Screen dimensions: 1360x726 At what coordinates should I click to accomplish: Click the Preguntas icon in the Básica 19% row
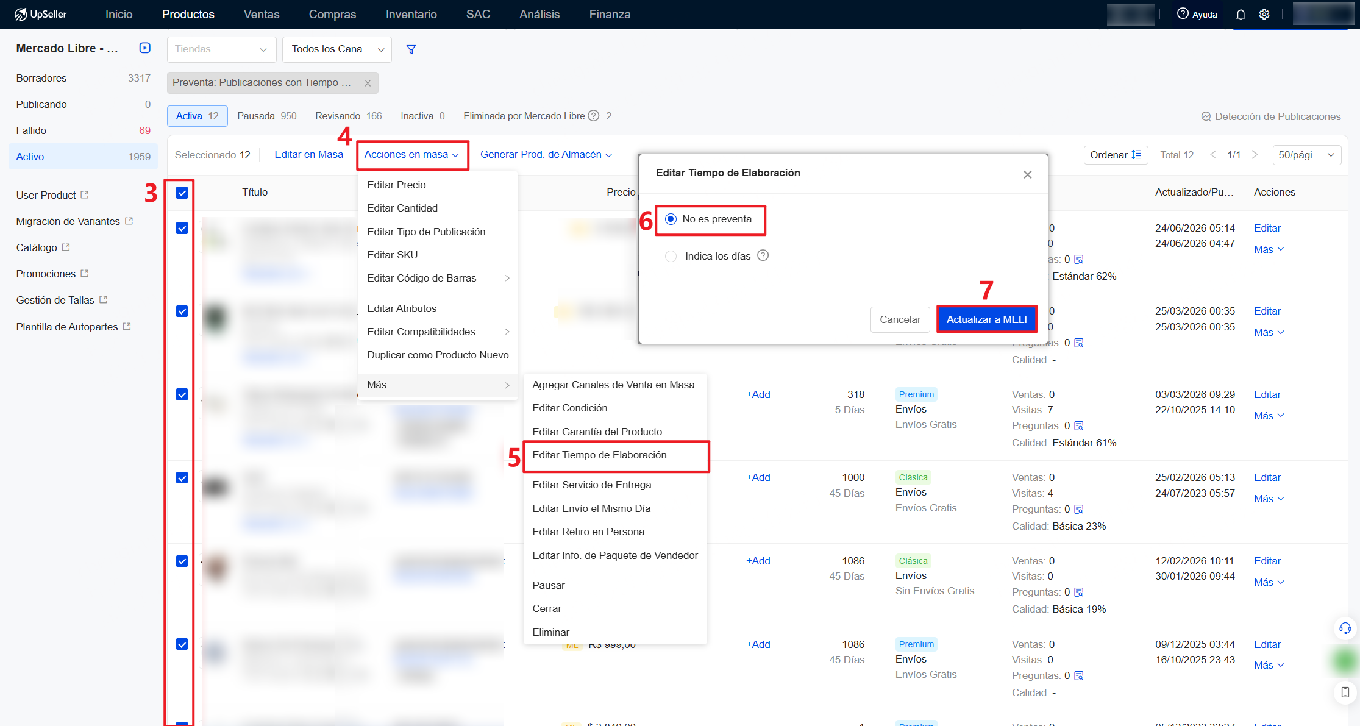(x=1079, y=593)
